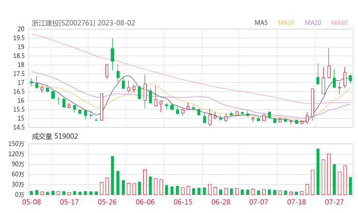Click the 05-08 date axis label
358x213 pixels.
31,202
